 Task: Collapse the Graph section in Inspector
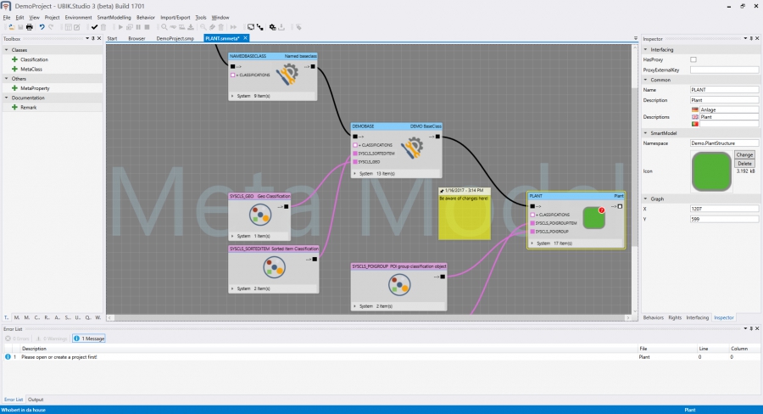[x=646, y=199]
